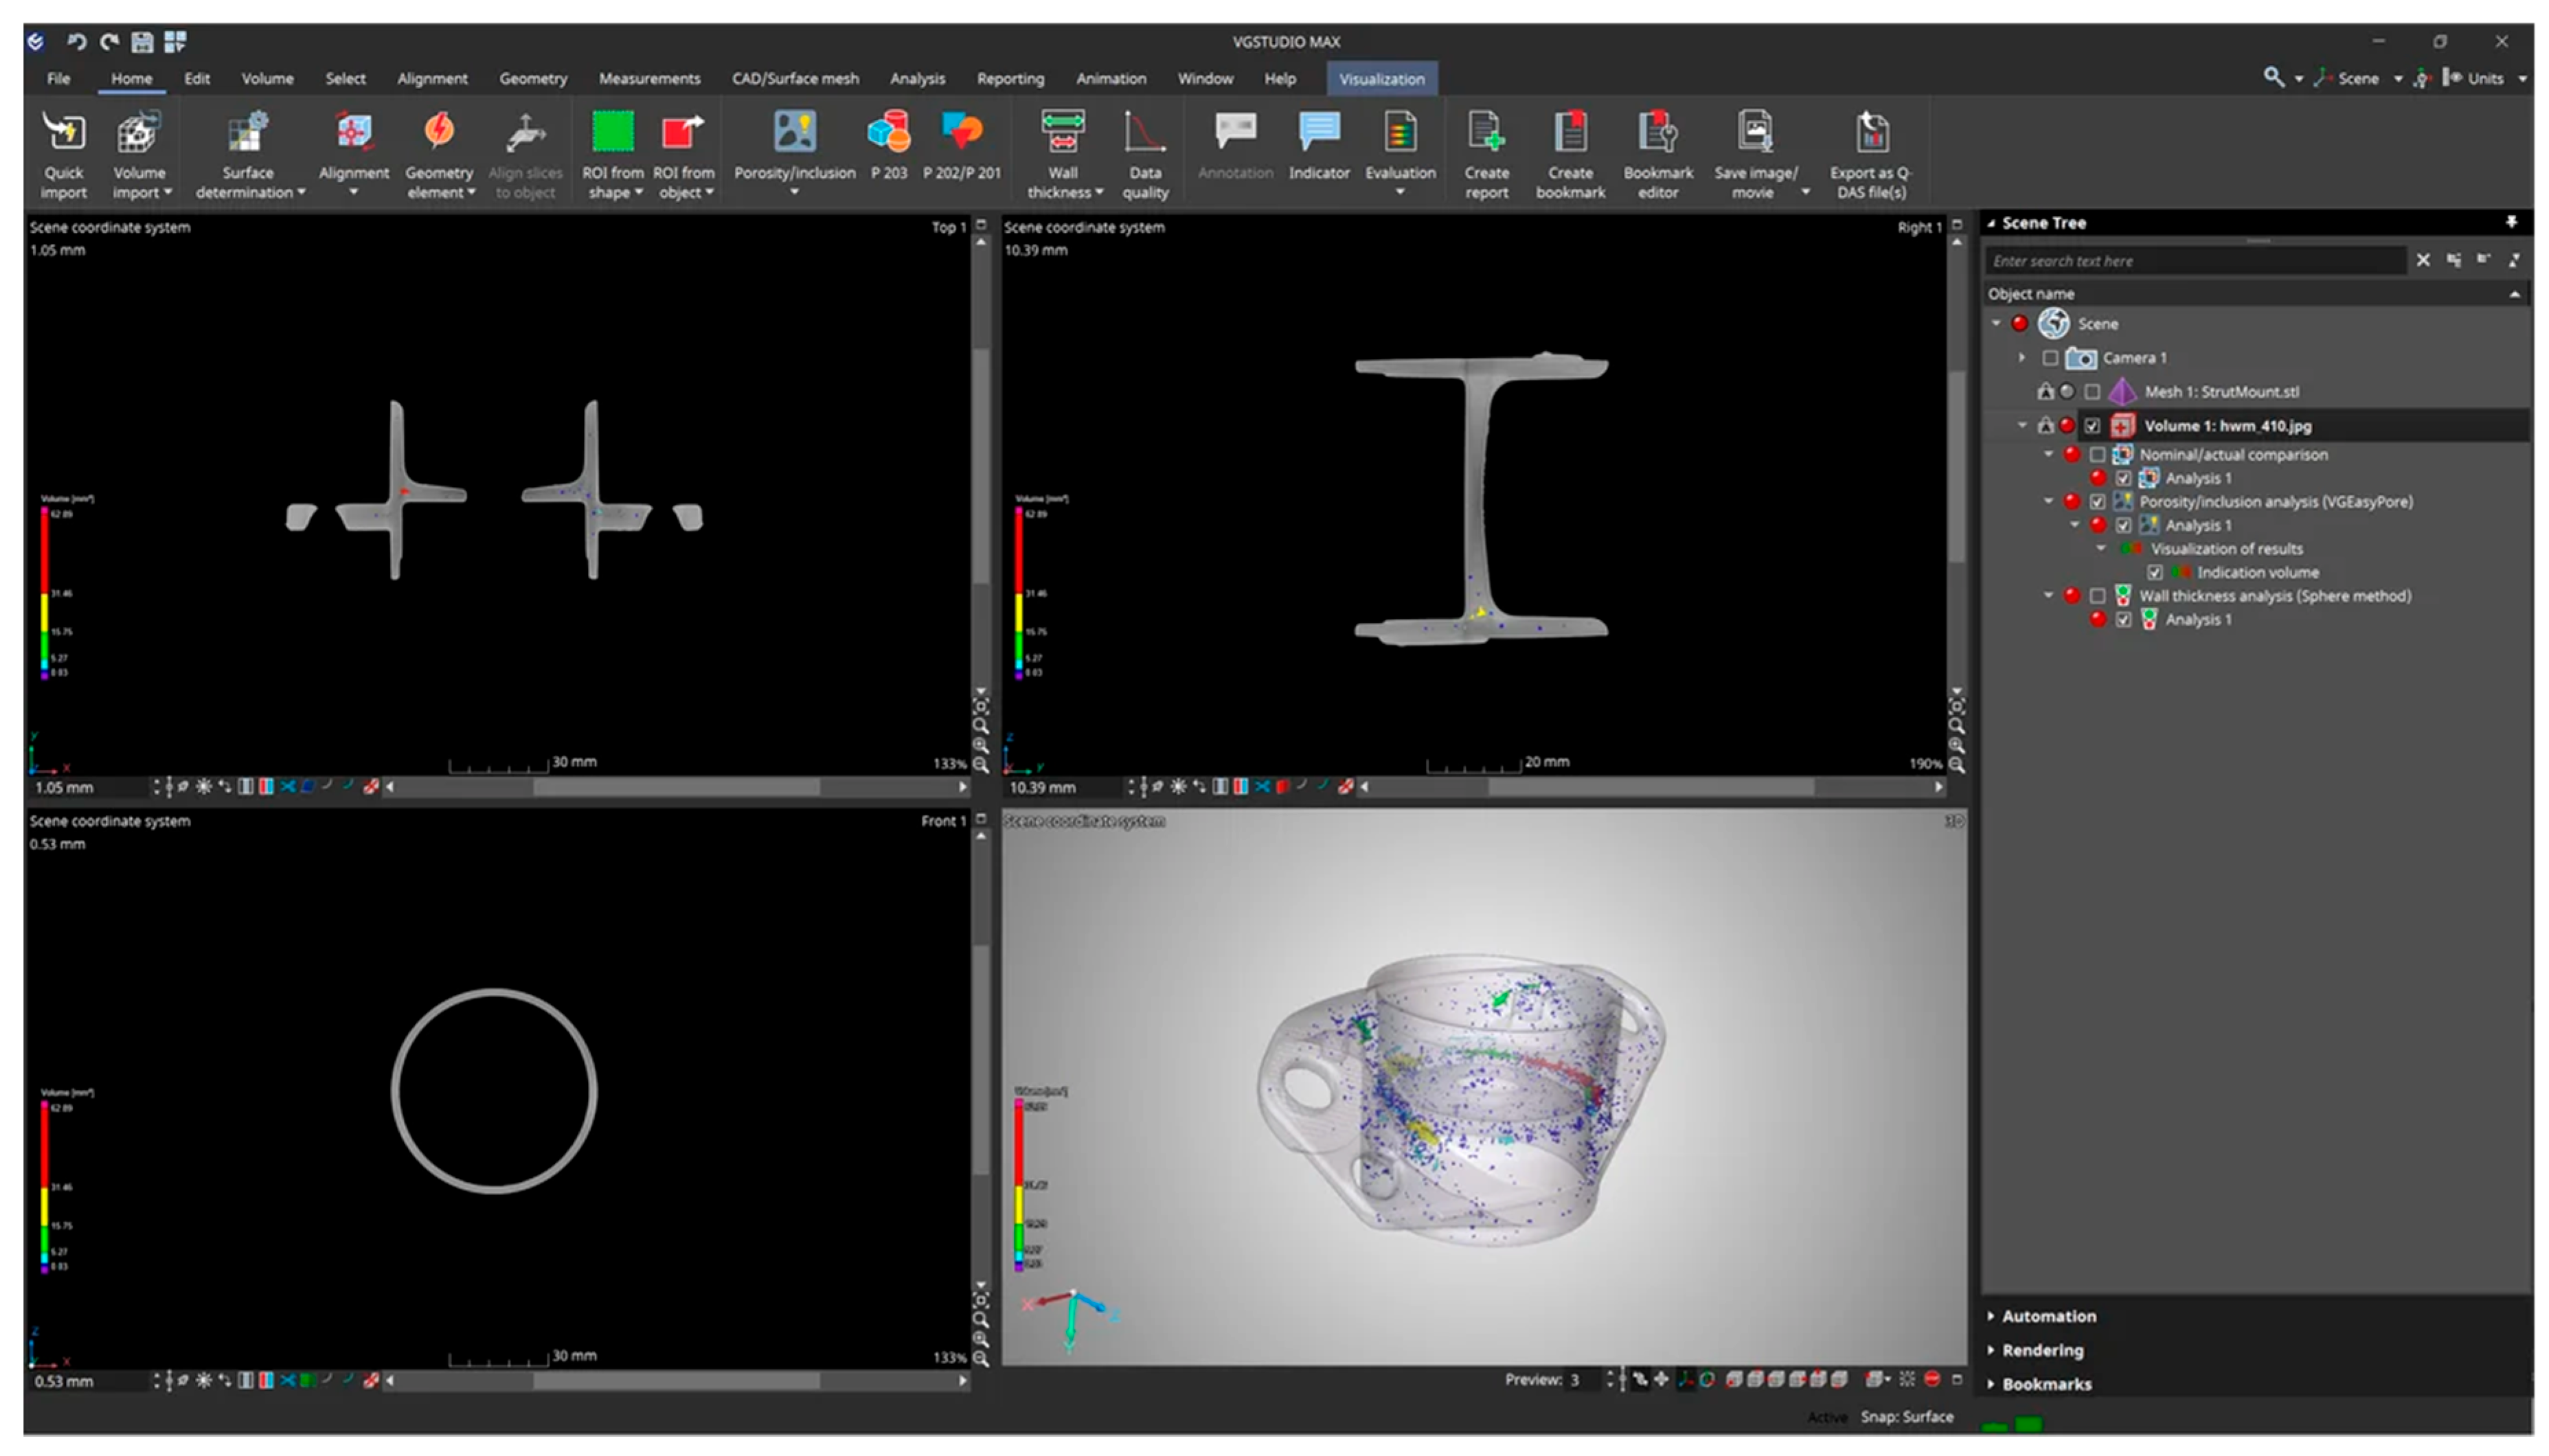Uncheck the Volume 1: hwm_410.jpg checkbox
The image size is (2549, 1456).
click(x=2092, y=426)
